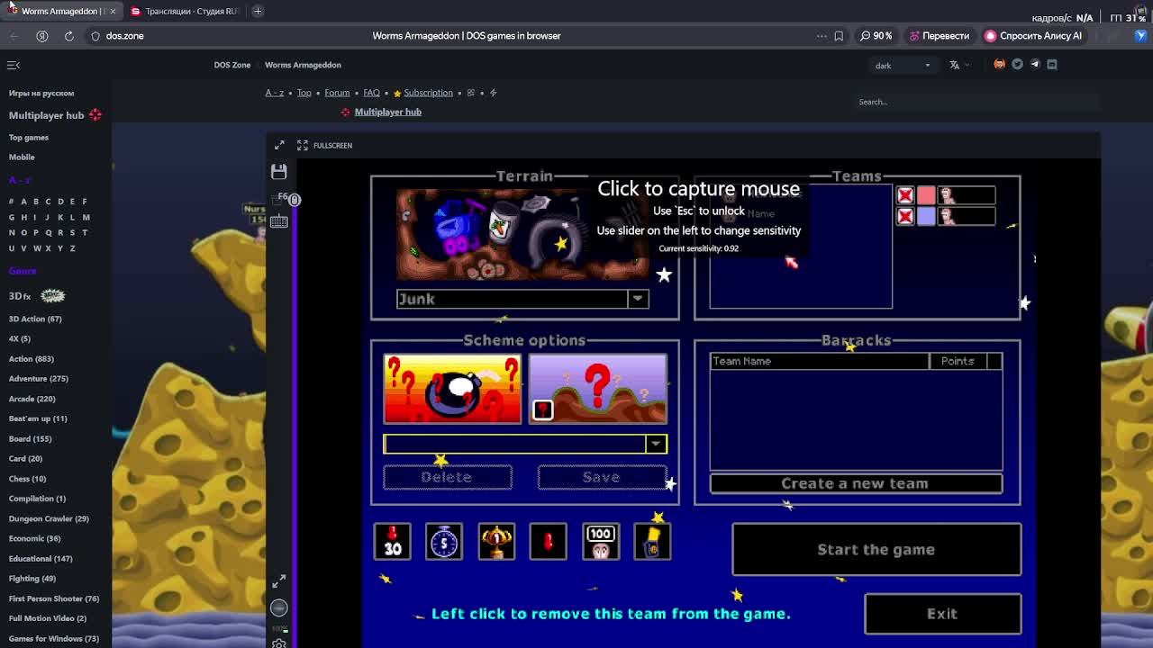Click the Yandex icon at toolbar end

click(1141, 36)
